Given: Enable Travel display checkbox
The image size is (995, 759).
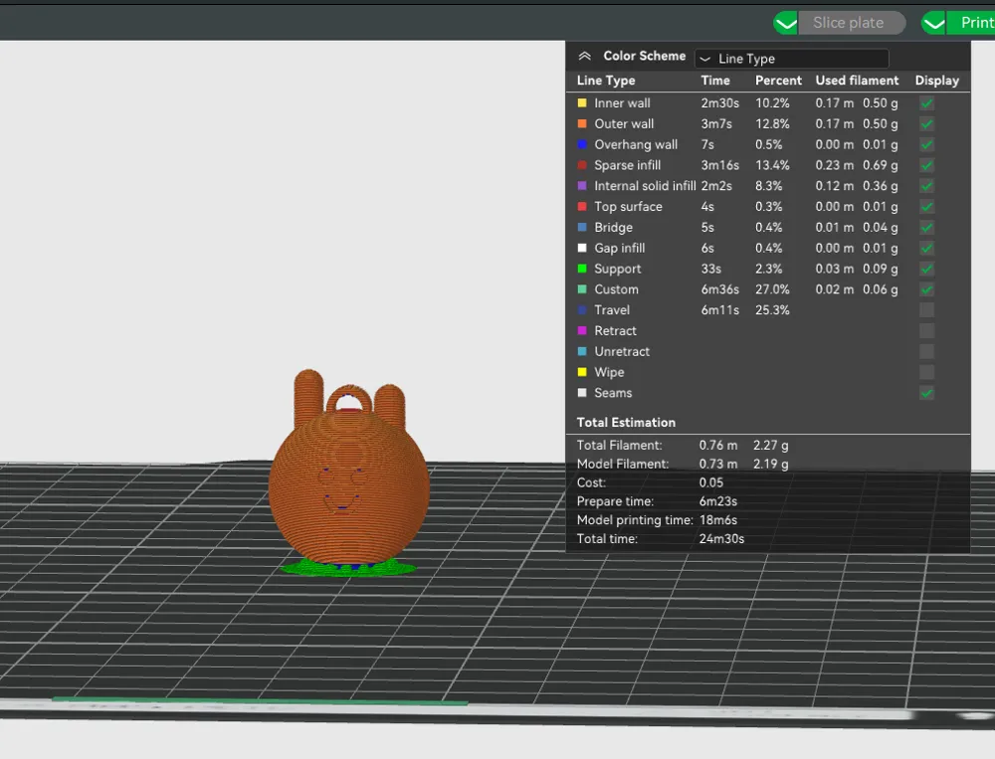Looking at the screenshot, I should point(926,310).
